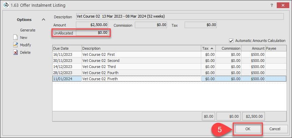Click the app icon in title bar
Image resolution: width=292 pixels, height=138 pixels.
click(x=6, y=5)
